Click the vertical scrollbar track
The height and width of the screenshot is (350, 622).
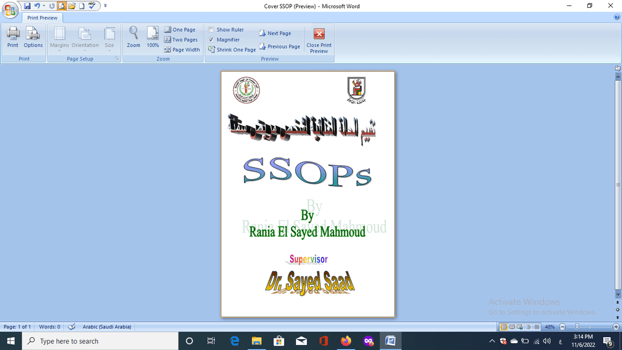point(618,185)
